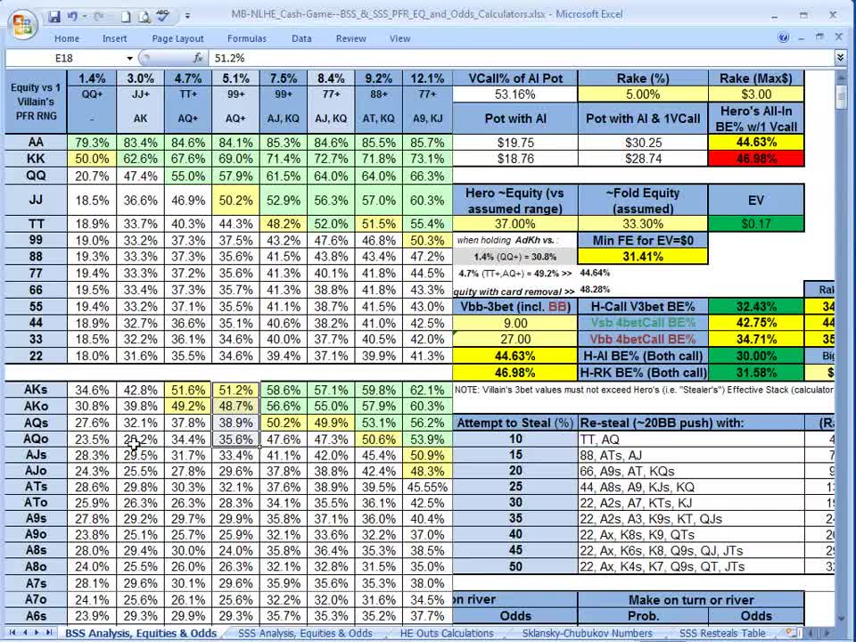Click formula bar showing 51.2%

522,58
